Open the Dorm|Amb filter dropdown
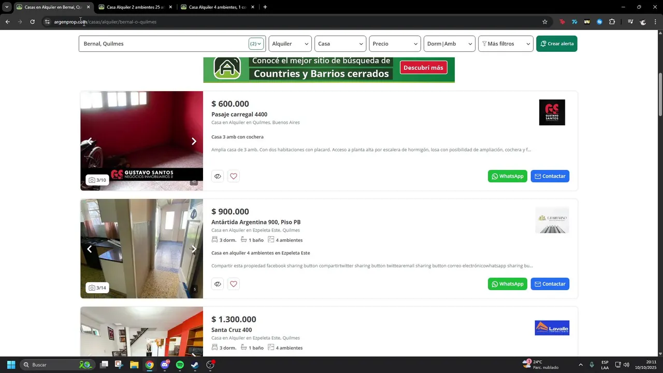Viewport: 663px width, 373px height. point(449,44)
